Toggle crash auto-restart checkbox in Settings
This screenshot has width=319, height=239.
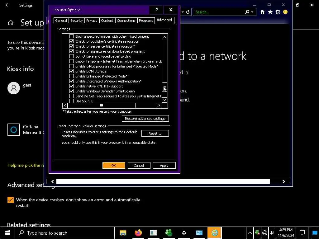[11, 200]
